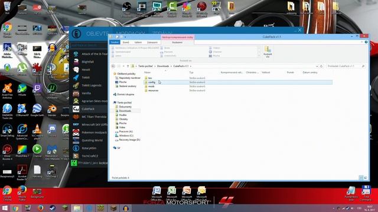Switch to the Zobrazení ribbon tab
This screenshot has width=378, height=212.
(x=152, y=42)
